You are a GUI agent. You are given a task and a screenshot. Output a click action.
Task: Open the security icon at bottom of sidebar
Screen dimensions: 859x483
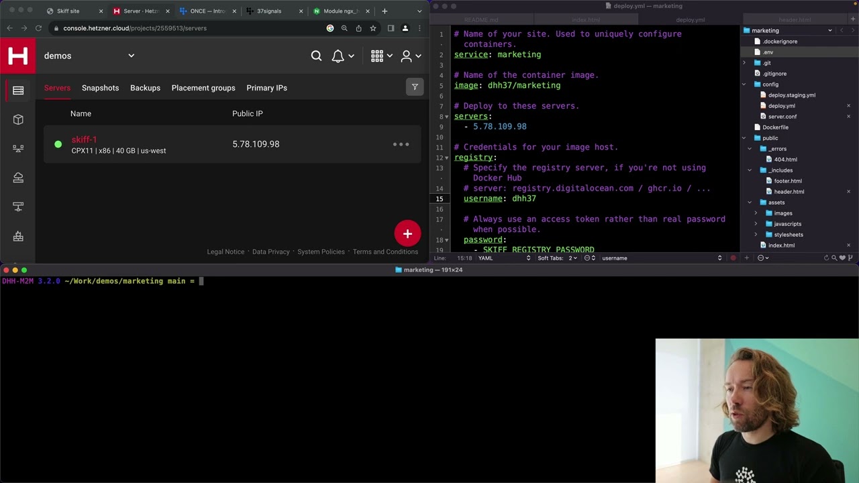pyautogui.click(x=18, y=236)
